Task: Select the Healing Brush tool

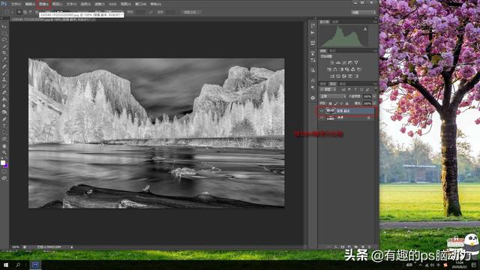Action: pos(4,66)
